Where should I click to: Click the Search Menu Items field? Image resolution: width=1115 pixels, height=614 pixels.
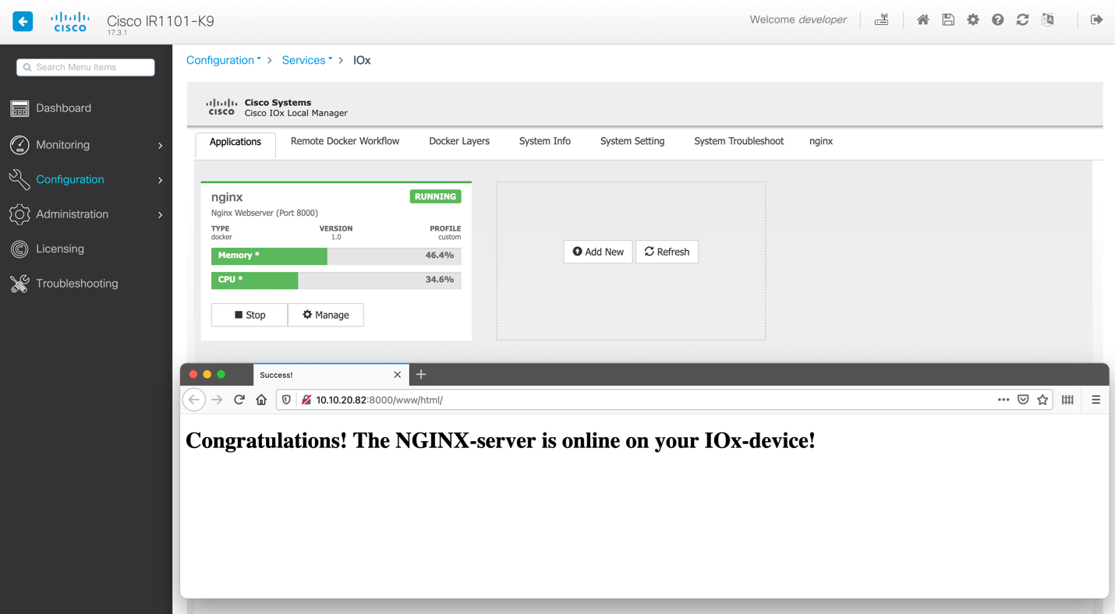coord(86,68)
